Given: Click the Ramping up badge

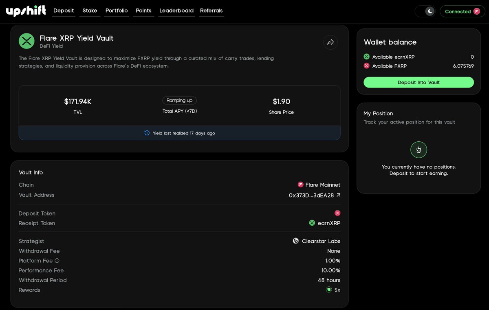Looking at the screenshot, I should (x=179, y=100).
